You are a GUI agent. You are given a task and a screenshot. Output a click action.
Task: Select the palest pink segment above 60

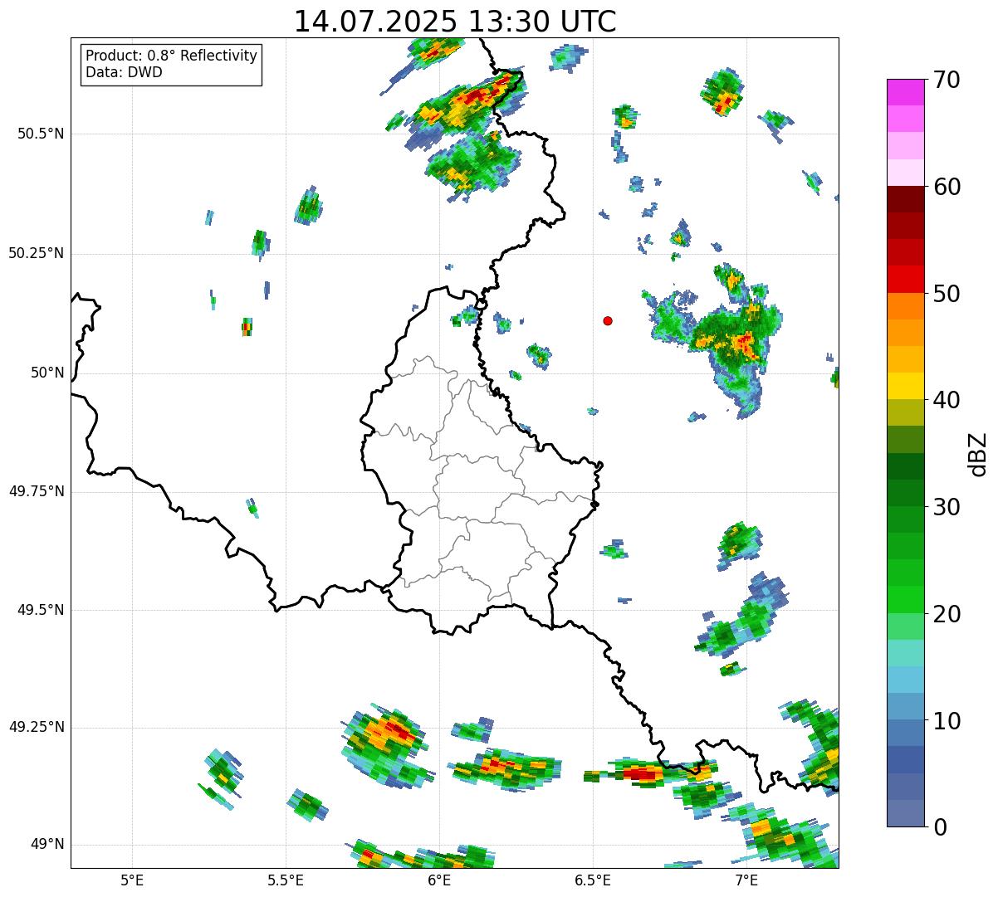pyautogui.click(x=905, y=173)
